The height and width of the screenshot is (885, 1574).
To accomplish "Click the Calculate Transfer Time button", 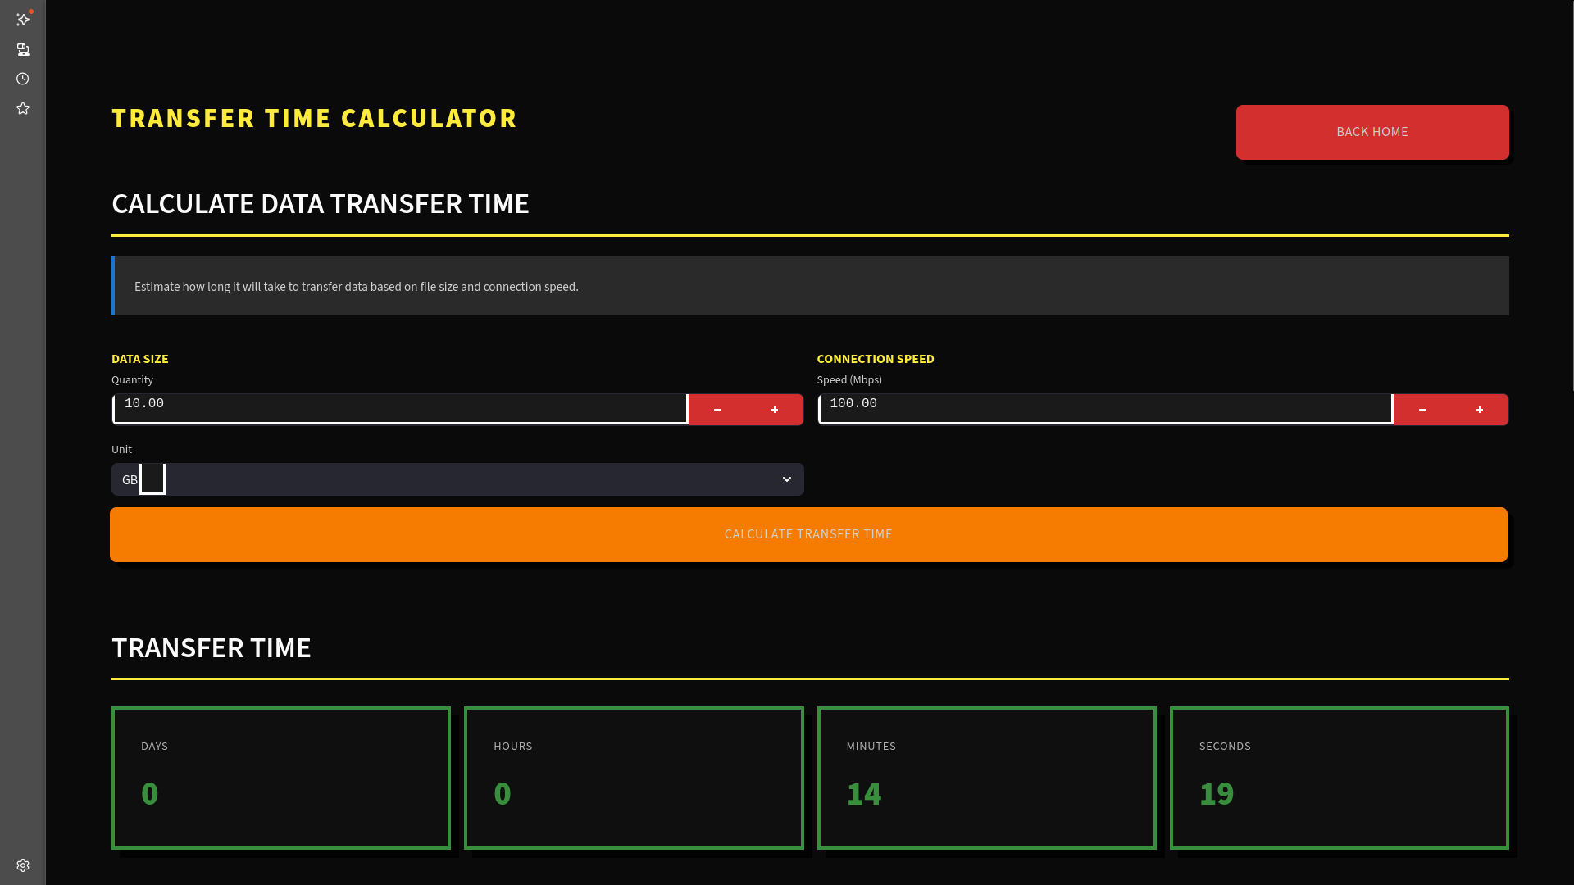I will click(x=808, y=534).
